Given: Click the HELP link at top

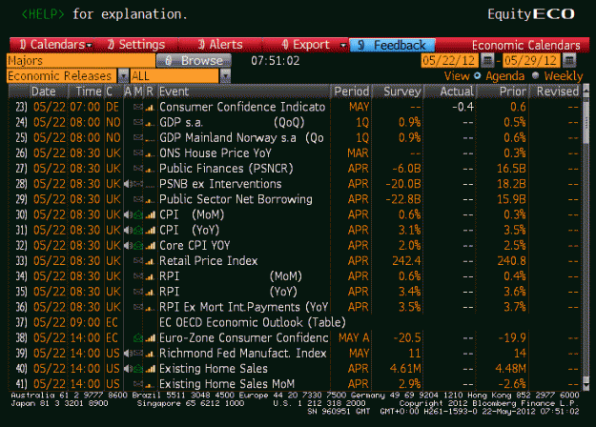Looking at the screenshot, I should click(43, 14).
